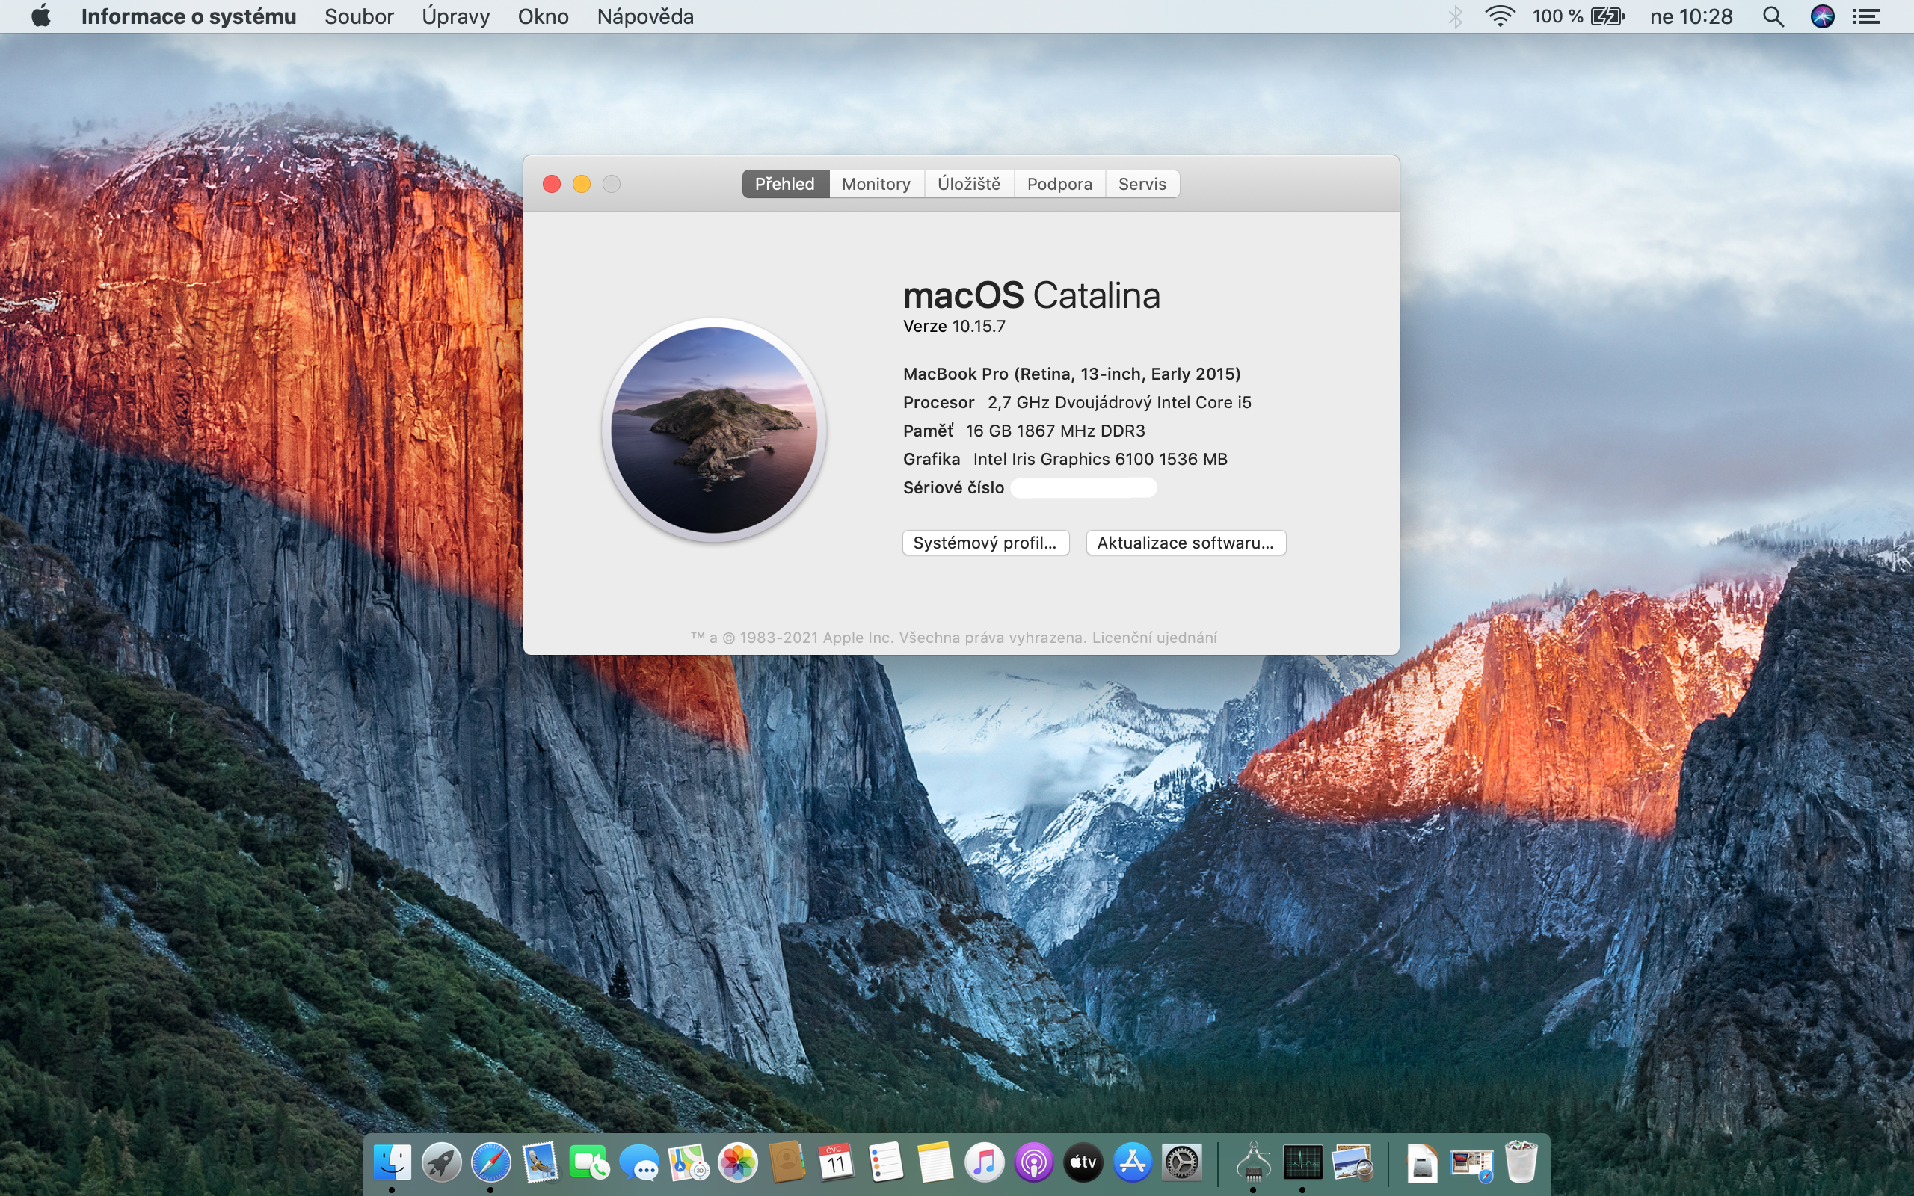1914x1196 pixels.
Task: Go to the Servis tab
Action: tap(1141, 184)
